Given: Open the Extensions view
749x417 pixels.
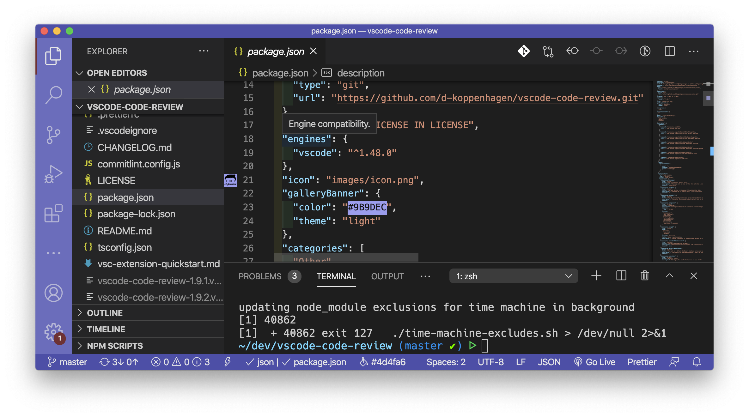Looking at the screenshot, I should click(x=53, y=214).
